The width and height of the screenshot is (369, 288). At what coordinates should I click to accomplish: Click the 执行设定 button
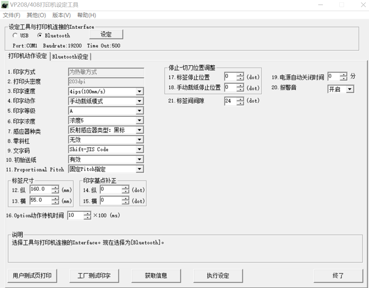pyautogui.click(x=218, y=276)
